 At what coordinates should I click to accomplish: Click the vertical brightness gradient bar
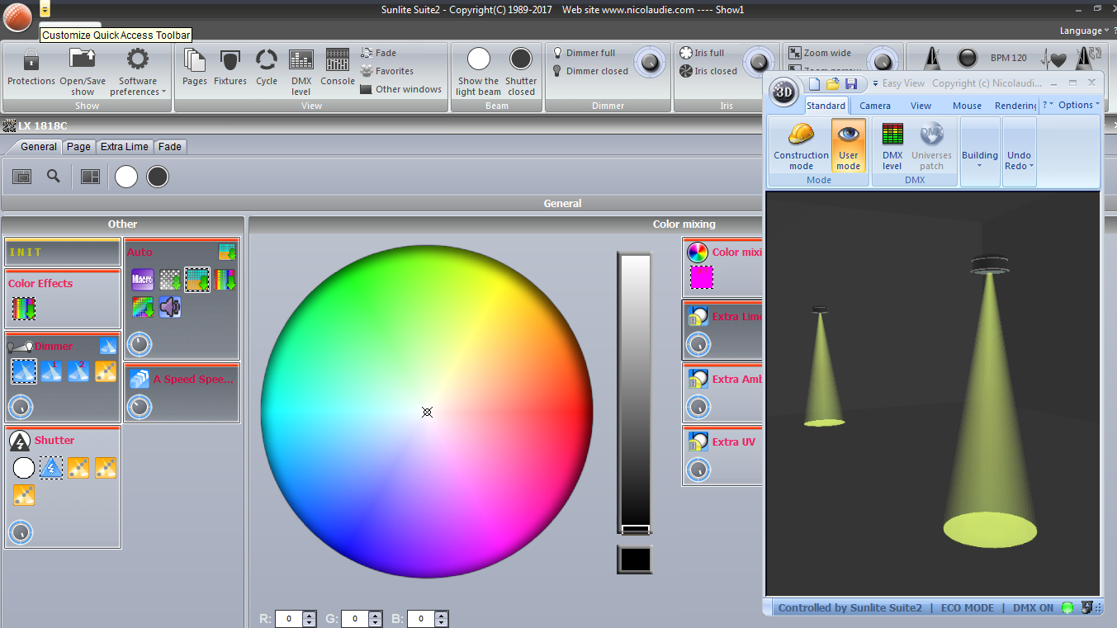pyautogui.click(x=635, y=393)
